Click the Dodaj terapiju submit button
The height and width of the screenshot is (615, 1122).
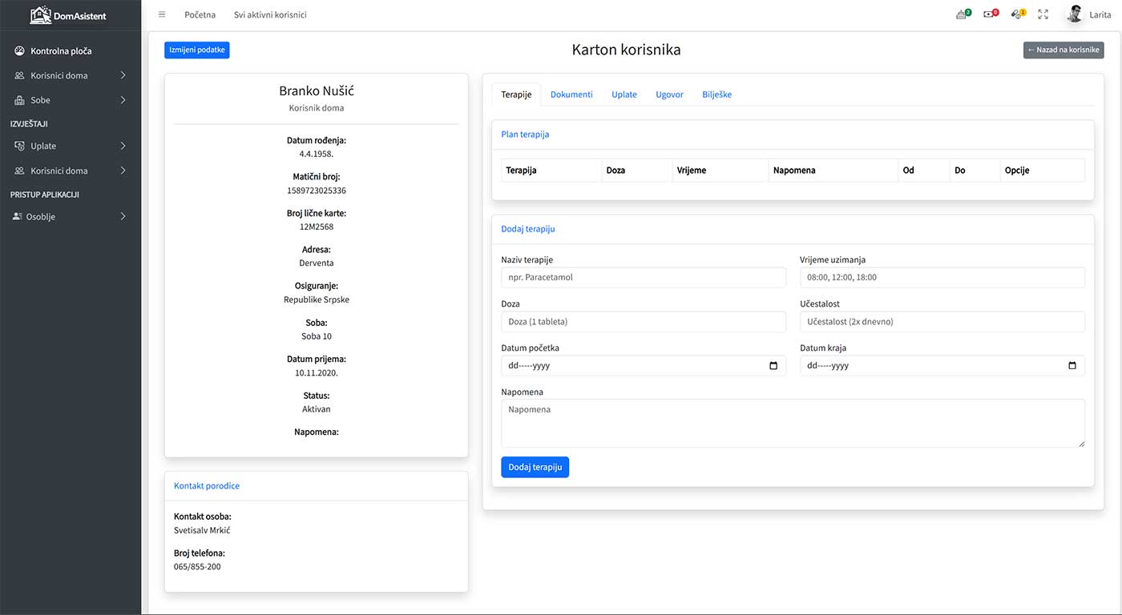tap(535, 467)
